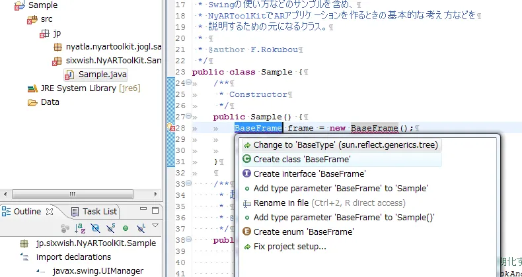This screenshot has height=277, width=522.
Task: Close the Outline view tab
Action: tap(50, 212)
